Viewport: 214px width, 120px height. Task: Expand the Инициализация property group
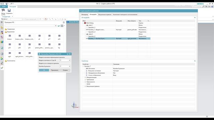pos(85,78)
